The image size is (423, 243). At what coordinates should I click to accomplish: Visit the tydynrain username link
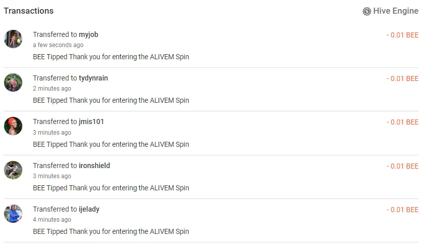pos(93,78)
